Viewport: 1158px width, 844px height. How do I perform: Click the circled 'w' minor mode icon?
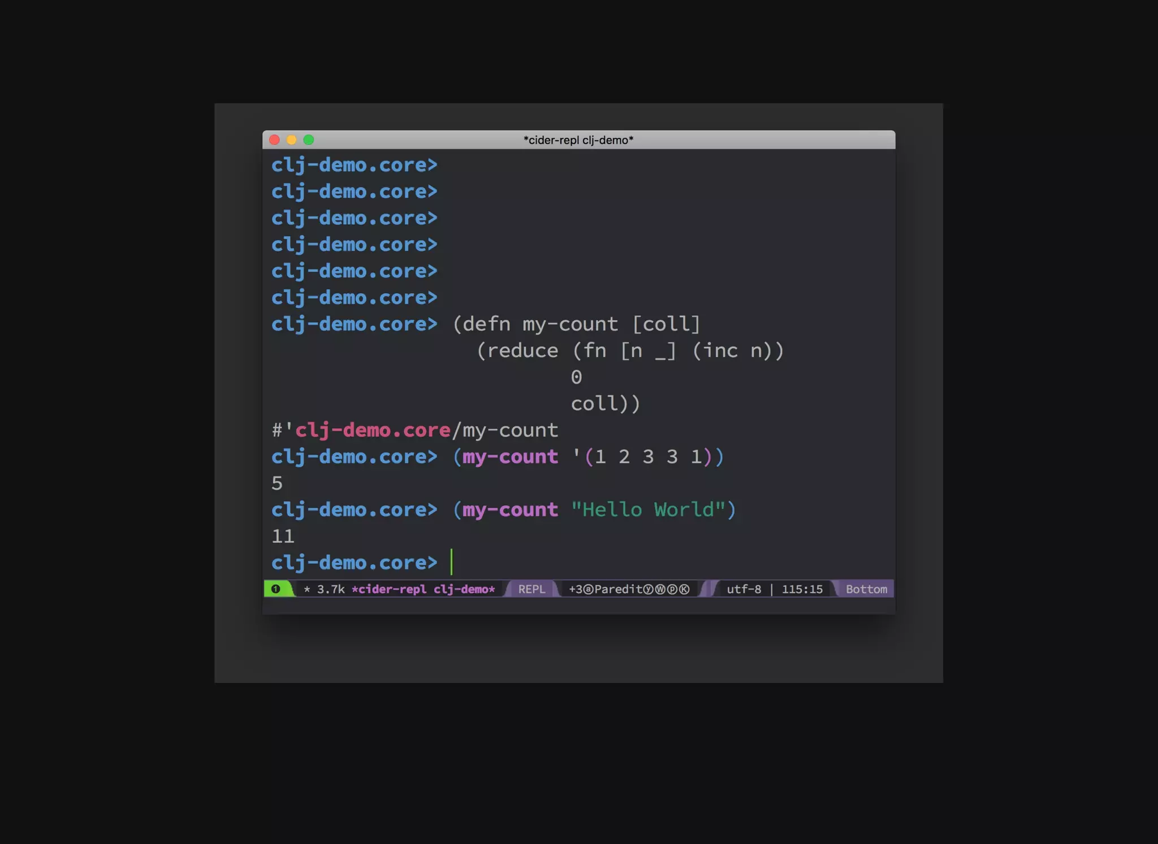coord(660,589)
